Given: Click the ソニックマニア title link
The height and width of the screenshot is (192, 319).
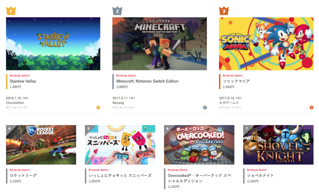Looking at the screenshot, I should pyautogui.click(x=236, y=81).
